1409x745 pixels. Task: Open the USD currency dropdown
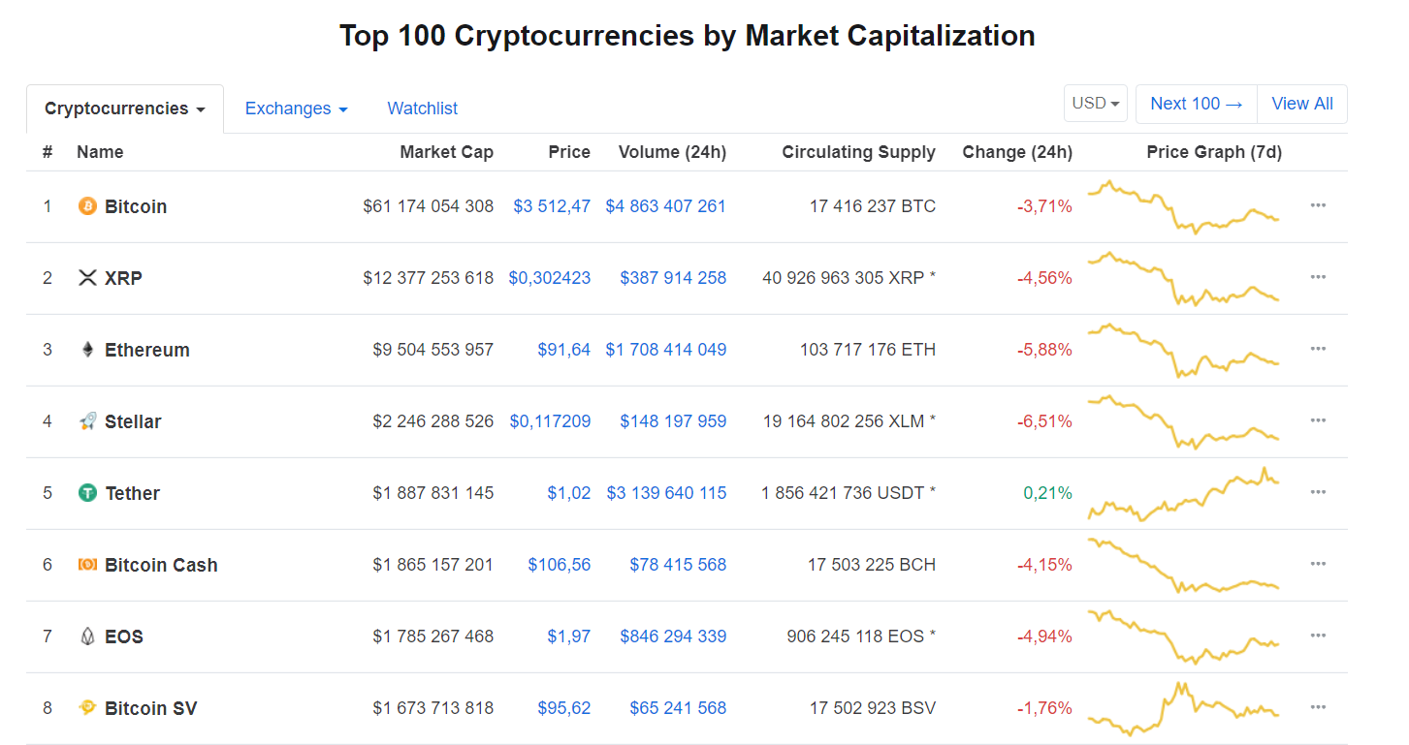(x=1096, y=104)
